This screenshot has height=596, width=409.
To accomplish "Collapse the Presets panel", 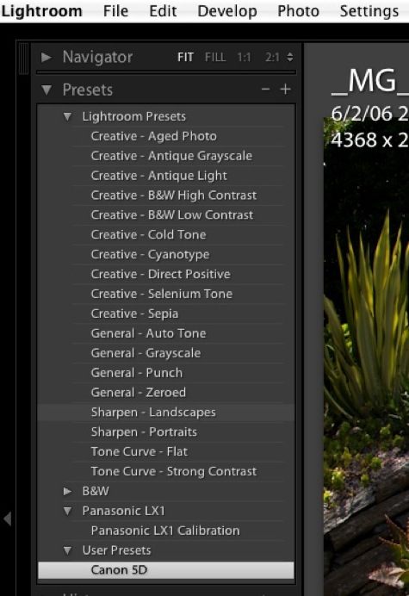I will [46, 90].
